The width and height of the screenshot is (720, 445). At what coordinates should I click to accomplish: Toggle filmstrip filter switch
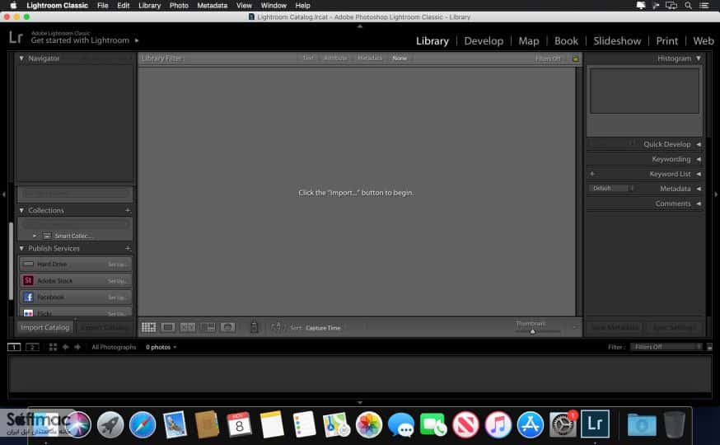(709, 347)
